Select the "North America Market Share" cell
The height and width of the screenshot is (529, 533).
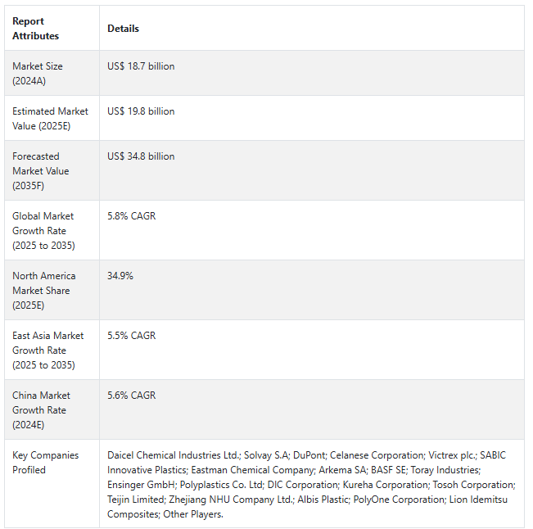tap(43, 291)
